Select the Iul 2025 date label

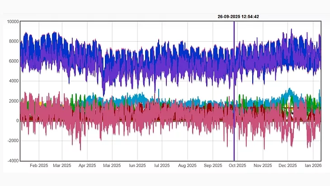161,166
